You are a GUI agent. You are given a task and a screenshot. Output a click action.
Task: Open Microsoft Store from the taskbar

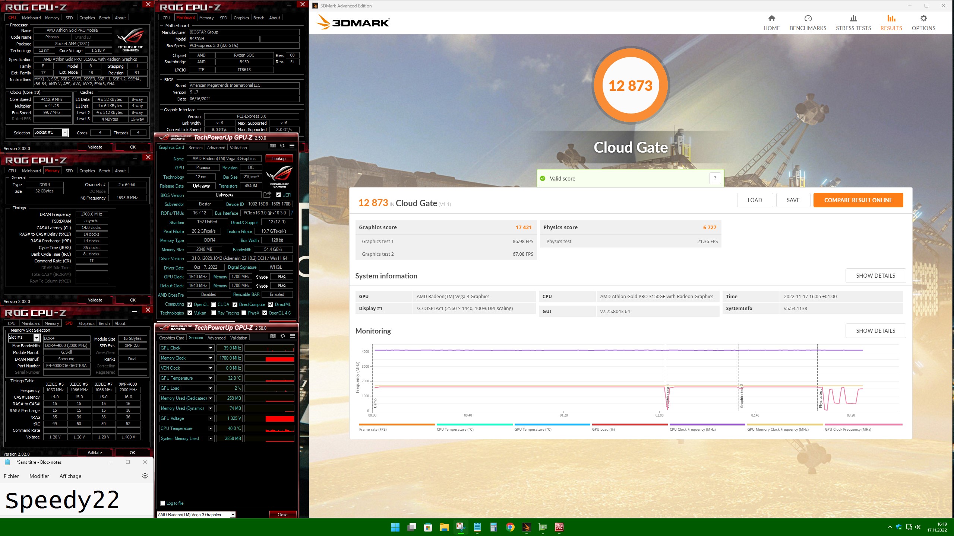coord(428,527)
